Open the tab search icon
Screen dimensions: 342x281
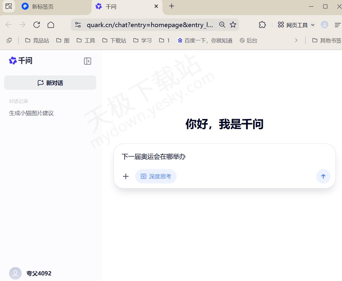(9, 6)
